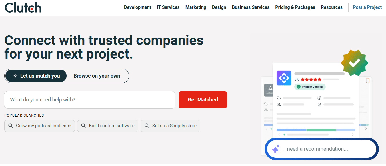Open the Business Services menu

(x=251, y=7)
